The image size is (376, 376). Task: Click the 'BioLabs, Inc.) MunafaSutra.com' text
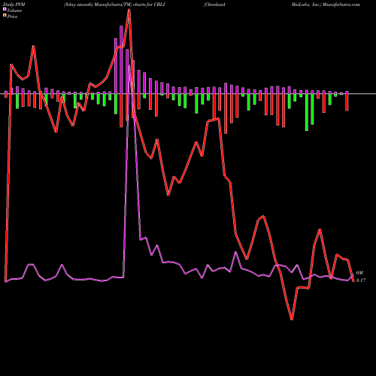326,5
